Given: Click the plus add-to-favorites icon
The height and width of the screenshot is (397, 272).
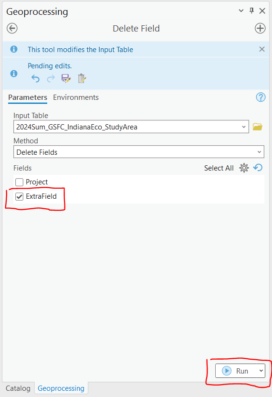Looking at the screenshot, I should [260, 28].
